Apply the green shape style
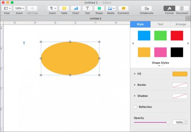Viewport: 191px width, 132px height. coord(160,36)
